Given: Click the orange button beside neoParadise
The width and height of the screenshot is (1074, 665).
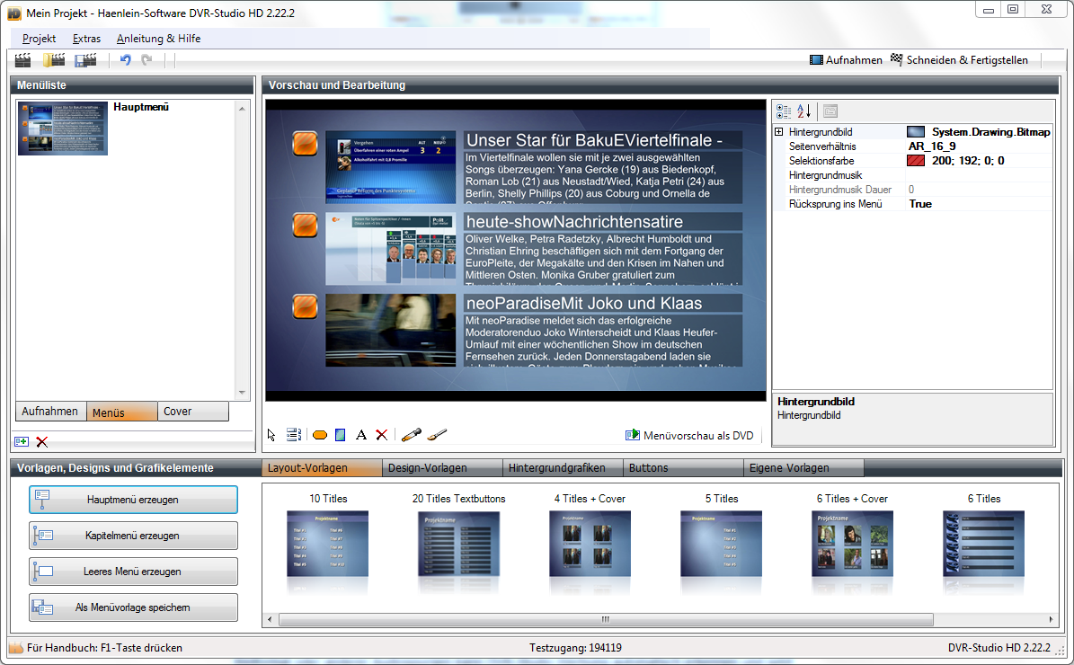Looking at the screenshot, I should point(306,306).
